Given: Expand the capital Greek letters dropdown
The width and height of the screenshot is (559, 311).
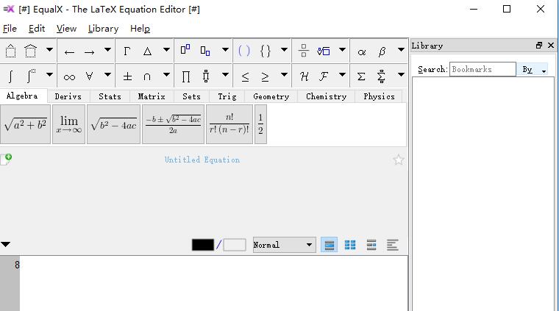Looking at the screenshot, I should 166,49.
